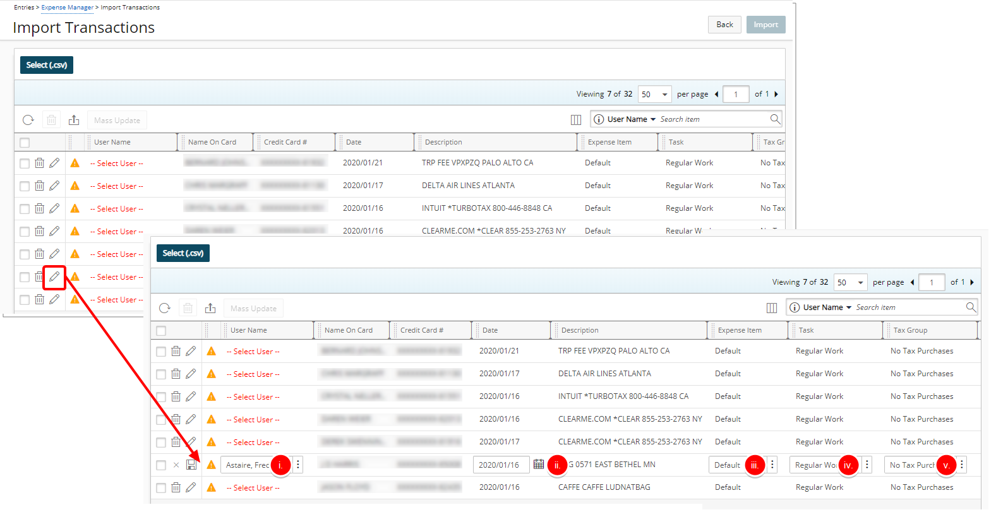Save the edited EAST BETHEL MN row with the disk icon
The image size is (996, 517).
191,465
